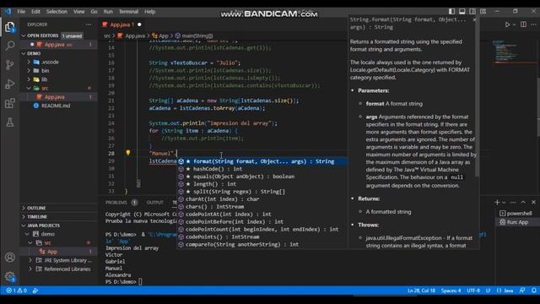Collapse the DEMO folder section
This screenshot has height=304, width=540.
(24, 53)
